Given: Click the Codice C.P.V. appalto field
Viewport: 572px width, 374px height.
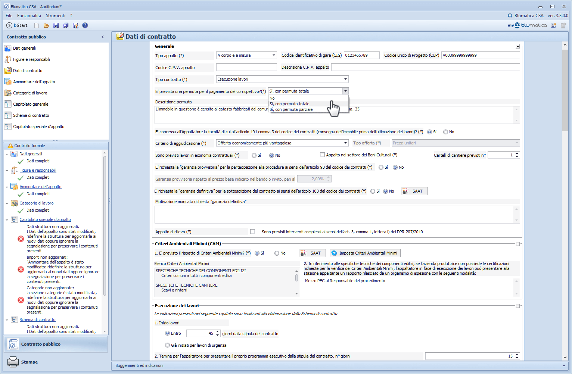Looking at the screenshot, I should [246, 67].
